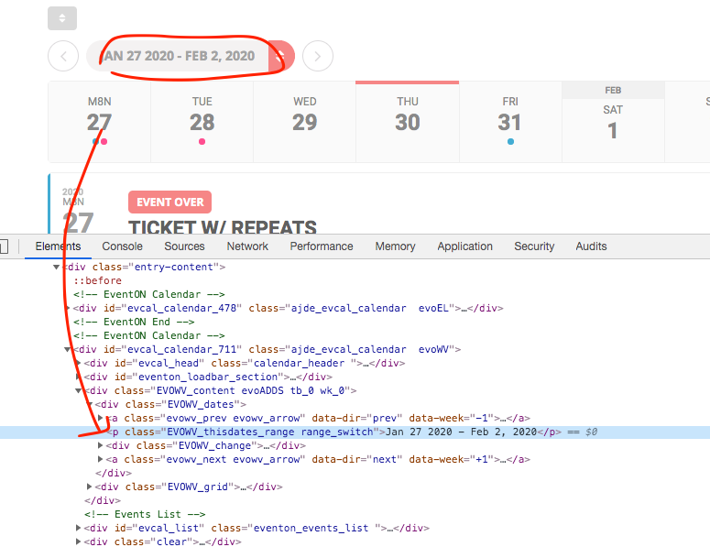Open the Network tab in DevTools

(x=247, y=246)
